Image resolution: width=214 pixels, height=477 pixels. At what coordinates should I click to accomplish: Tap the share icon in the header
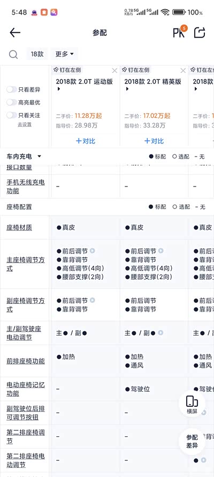click(200, 33)
